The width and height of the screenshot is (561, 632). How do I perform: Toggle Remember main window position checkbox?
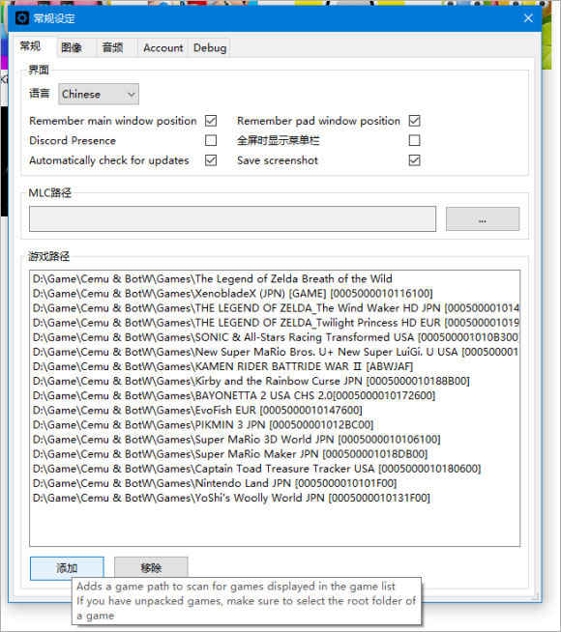(x=211, y=121)
